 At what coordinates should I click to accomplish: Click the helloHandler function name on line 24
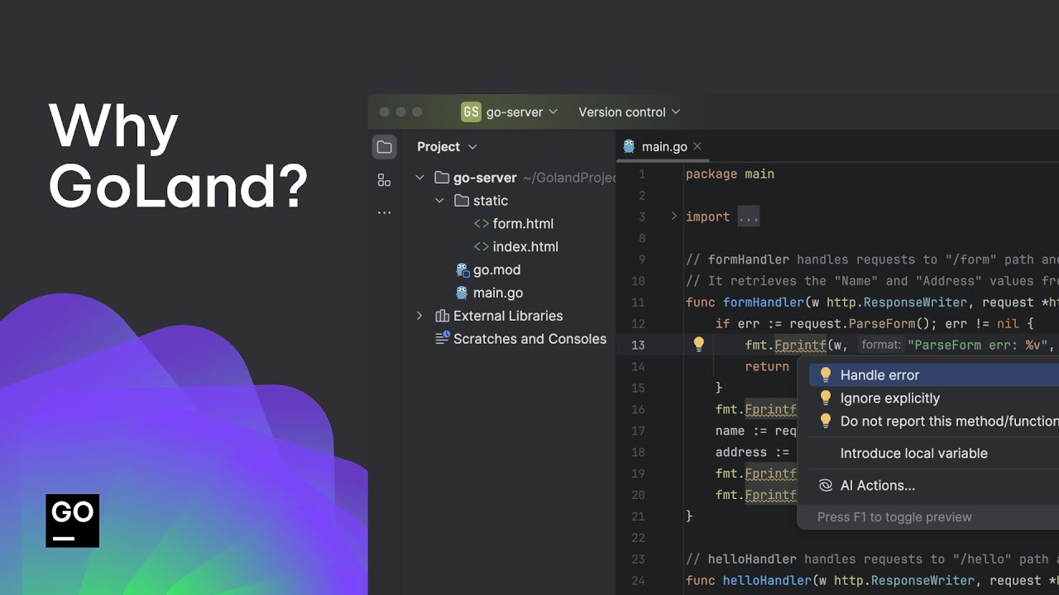coord(767,581)
